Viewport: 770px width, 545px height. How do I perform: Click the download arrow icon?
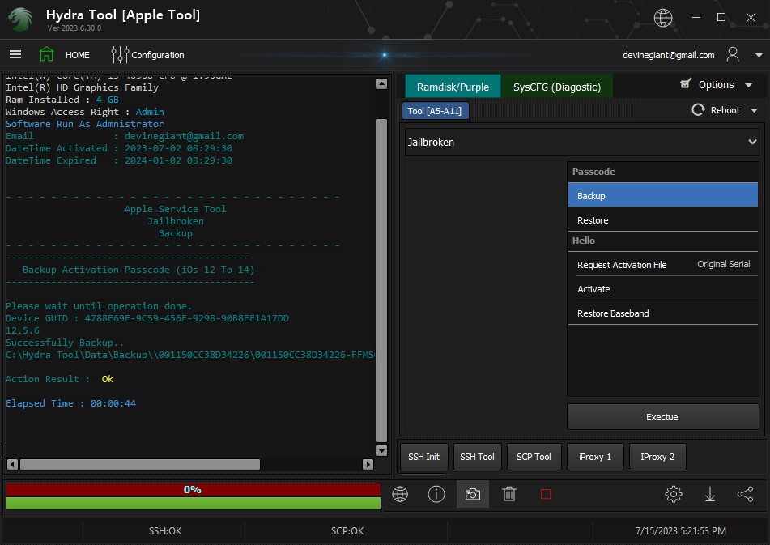click(709, 494)
